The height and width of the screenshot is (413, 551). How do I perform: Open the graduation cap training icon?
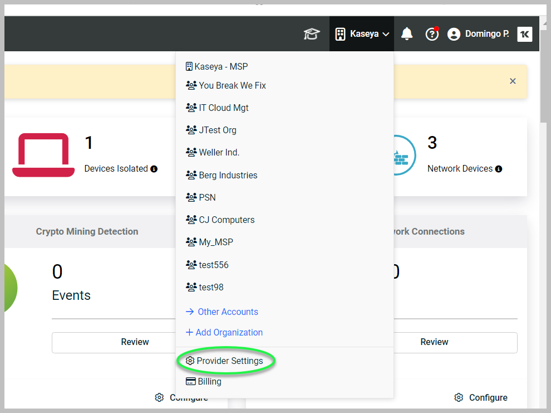[x=311, y=34]
